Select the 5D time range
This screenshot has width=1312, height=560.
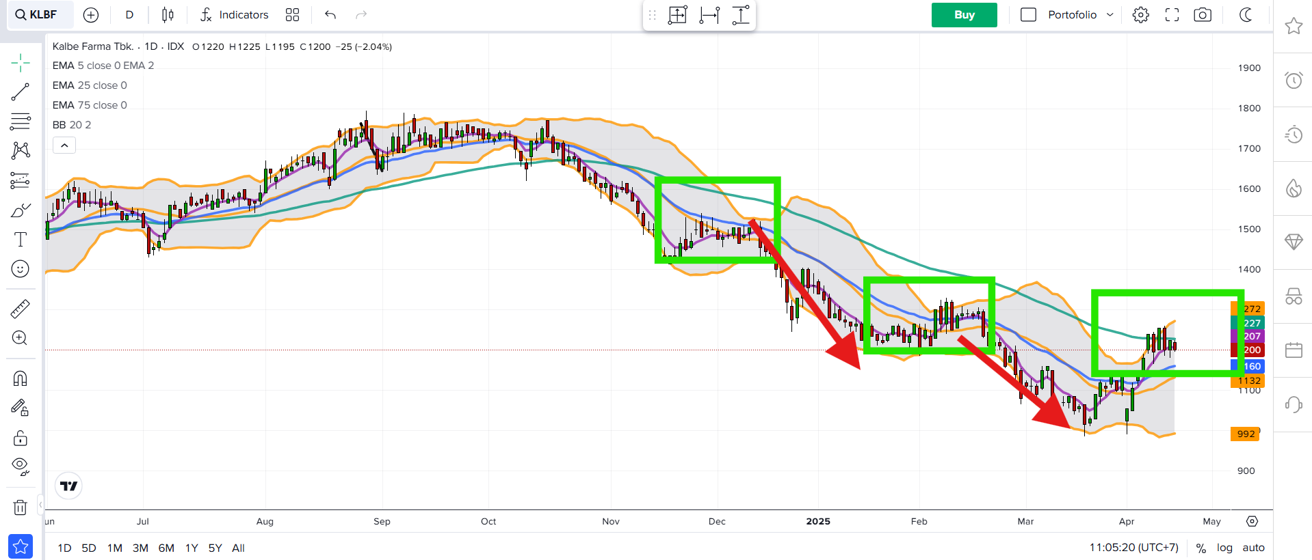tap(89, 548)
